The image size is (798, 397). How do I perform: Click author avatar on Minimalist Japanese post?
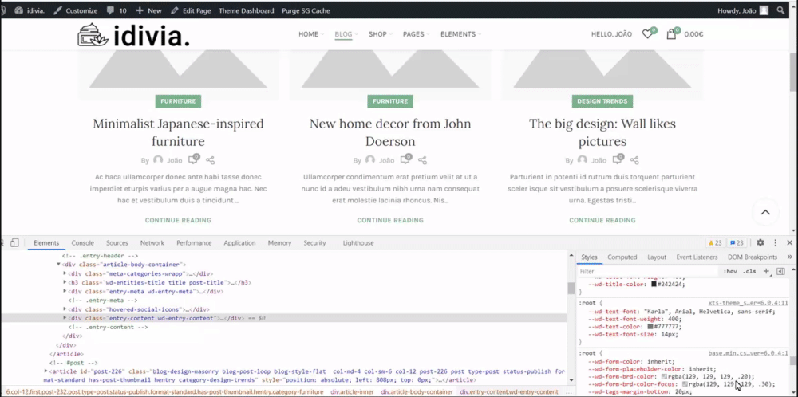point(158,160)
